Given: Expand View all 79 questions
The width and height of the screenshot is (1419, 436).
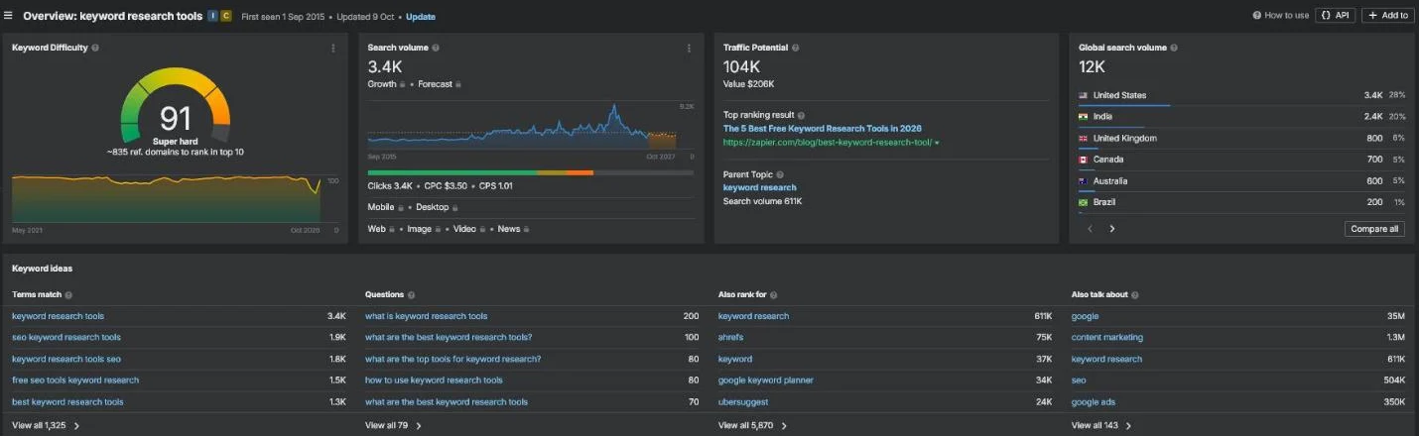Looking at the screenshot, I should pyautogui.click(x=393, y=425).
